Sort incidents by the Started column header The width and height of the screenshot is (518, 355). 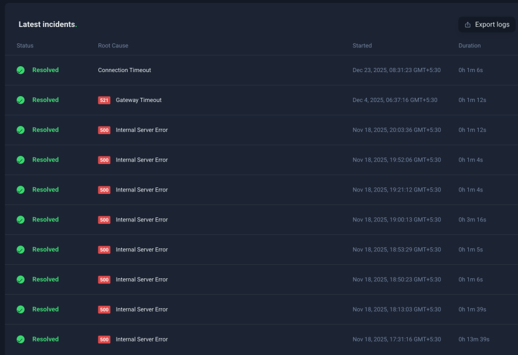coord(362,46)
